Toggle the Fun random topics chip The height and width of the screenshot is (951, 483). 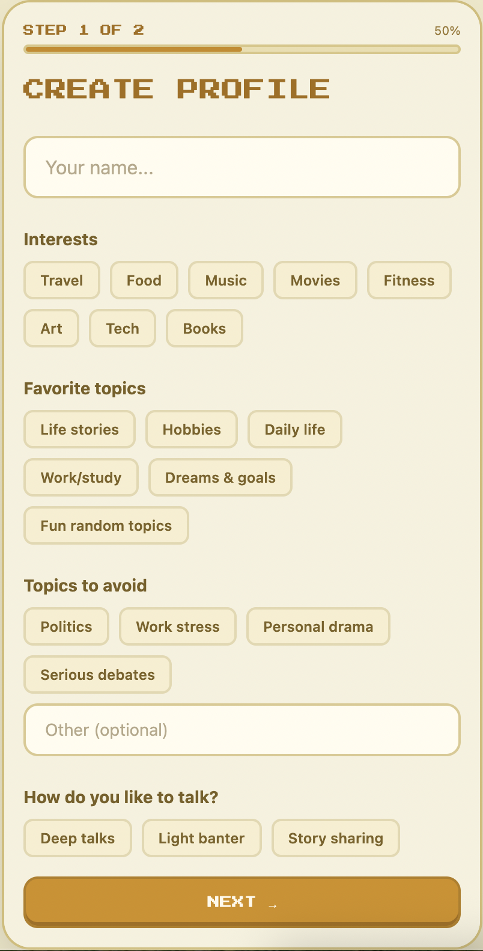pos(106,525)
